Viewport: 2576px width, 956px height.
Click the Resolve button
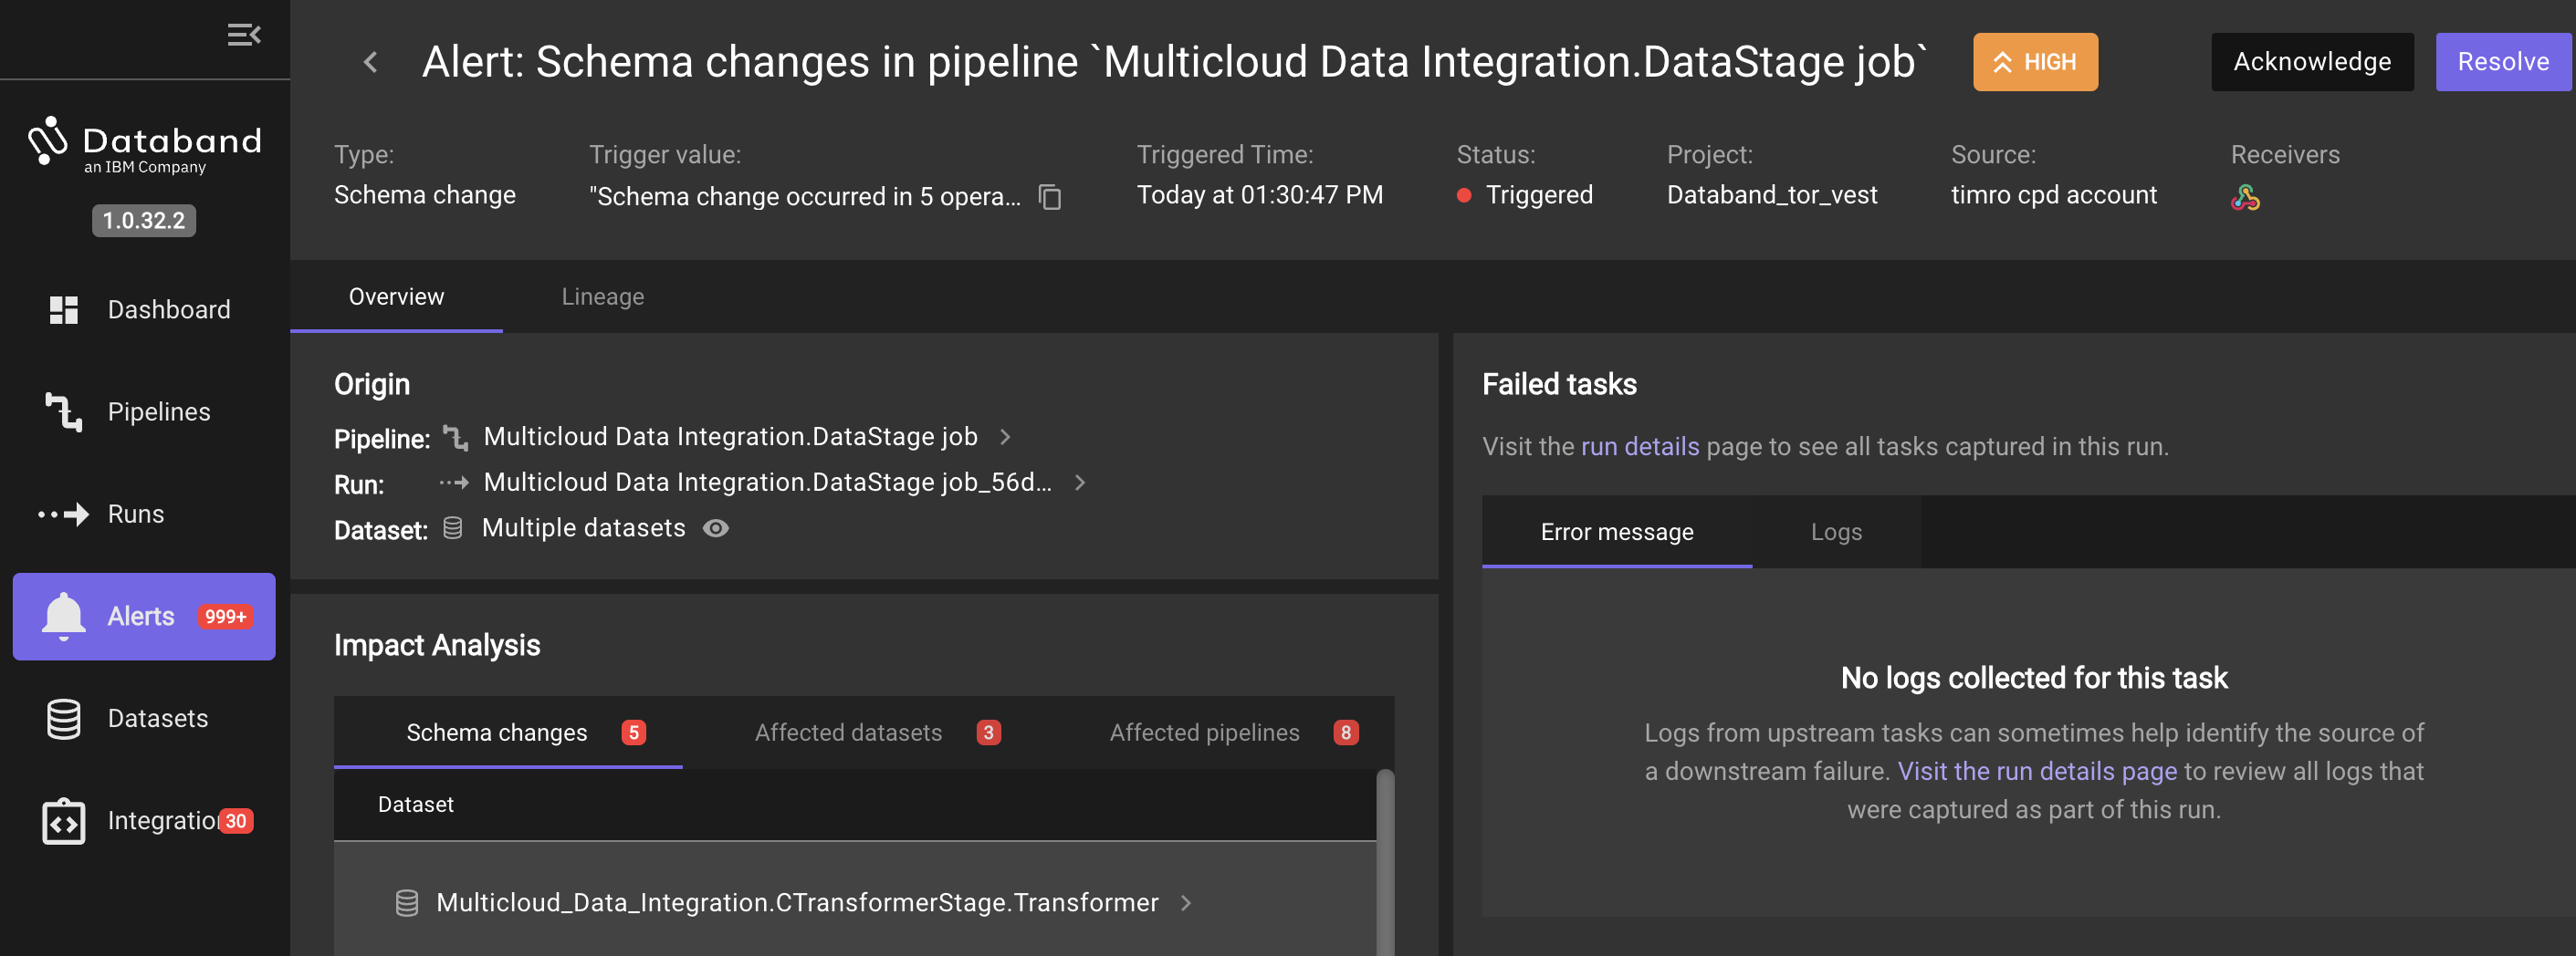[2503, 62]
